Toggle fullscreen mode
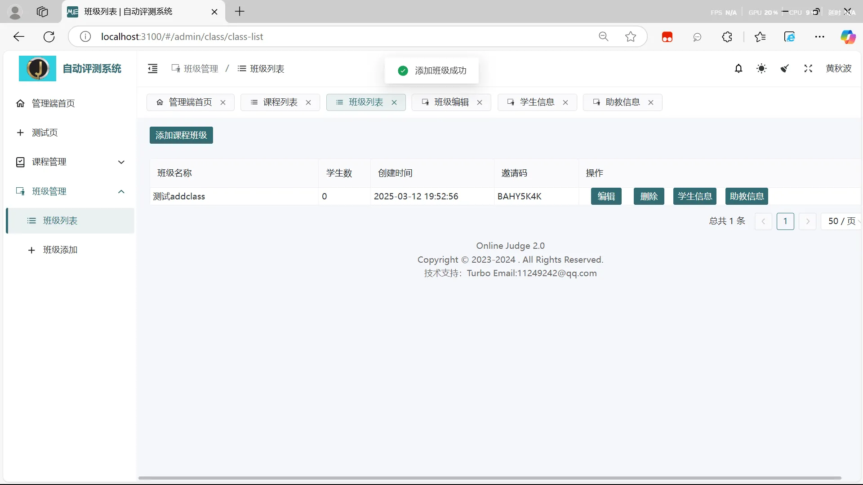Image resolution: width=863 pixels, height=485 pixels. (x=807, y=68)
